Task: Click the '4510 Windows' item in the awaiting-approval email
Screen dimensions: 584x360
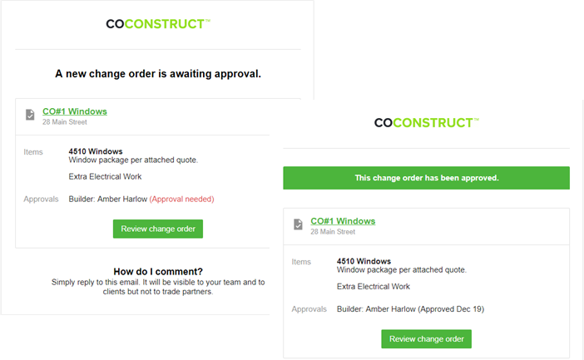Action: tap(96, 151)
